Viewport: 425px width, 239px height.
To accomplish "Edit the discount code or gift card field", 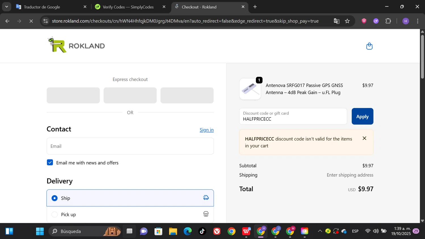I will pos(293,116).
